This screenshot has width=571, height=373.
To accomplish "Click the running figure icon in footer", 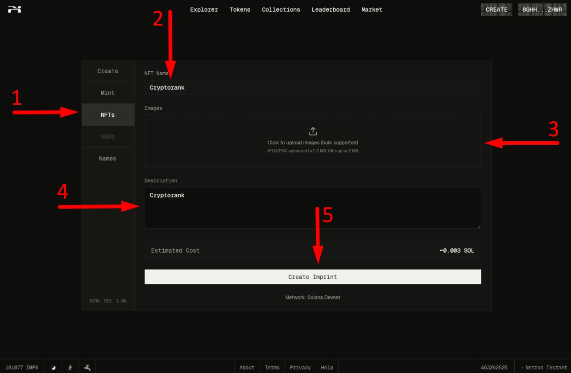I will coord(70,368).
